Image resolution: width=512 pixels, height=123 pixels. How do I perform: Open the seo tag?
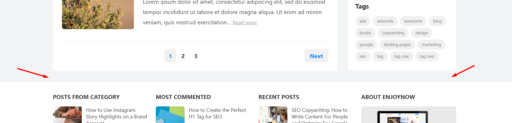pyautogui.click(x=363, y=56)
